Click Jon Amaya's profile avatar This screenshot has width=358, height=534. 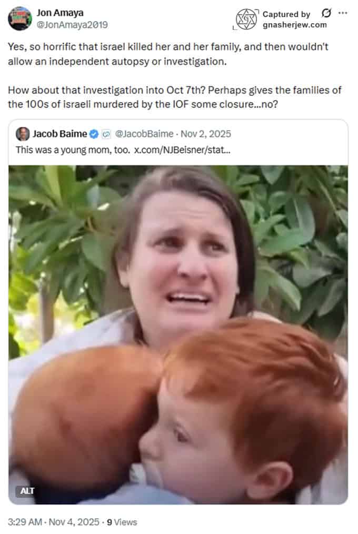[20, 18]
